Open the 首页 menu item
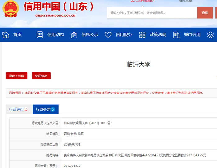The image size is (217, 168). (17, 35)
